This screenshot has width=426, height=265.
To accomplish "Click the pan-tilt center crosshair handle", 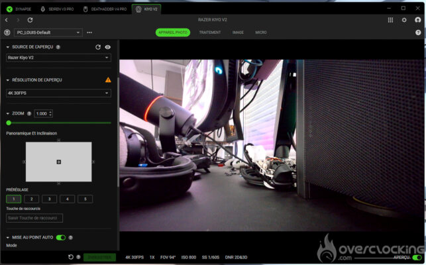I will (59, 162).
